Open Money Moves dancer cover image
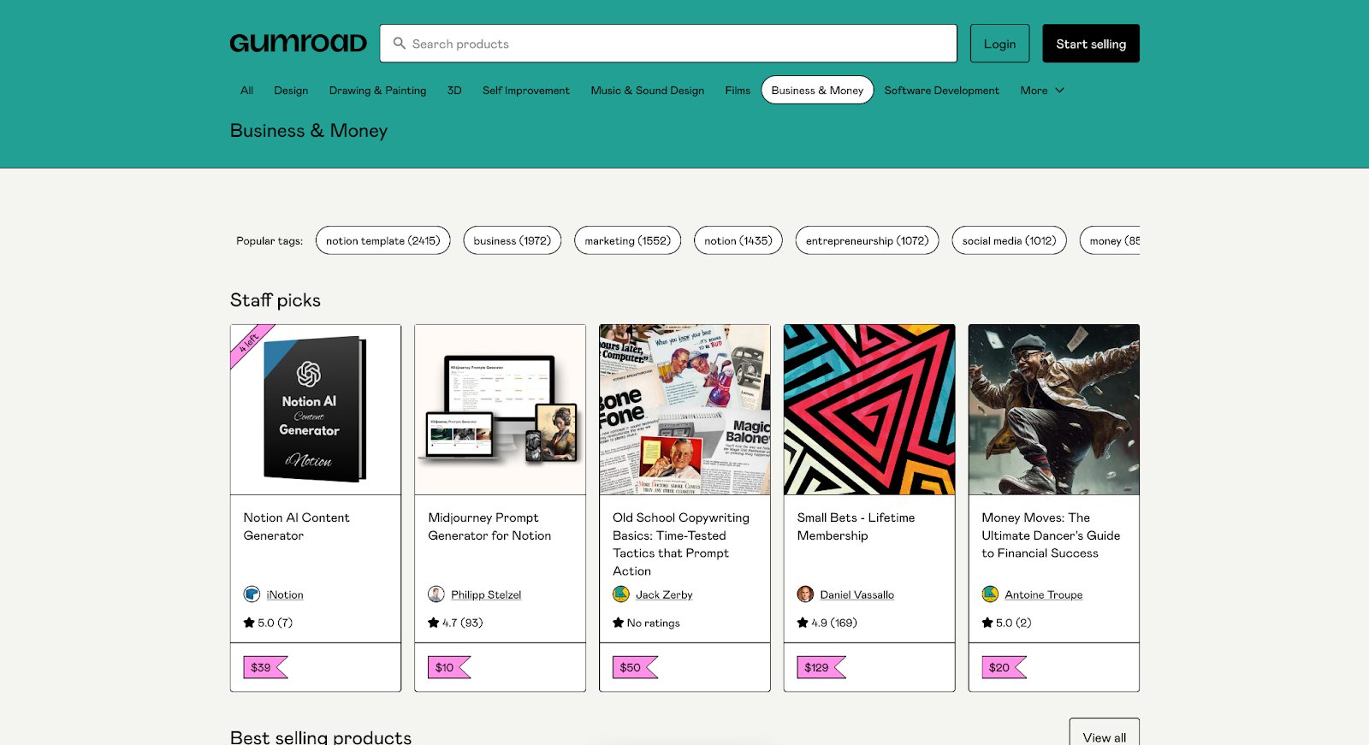The height and width of the screenshot is (745, 1369). (1054, 410)
